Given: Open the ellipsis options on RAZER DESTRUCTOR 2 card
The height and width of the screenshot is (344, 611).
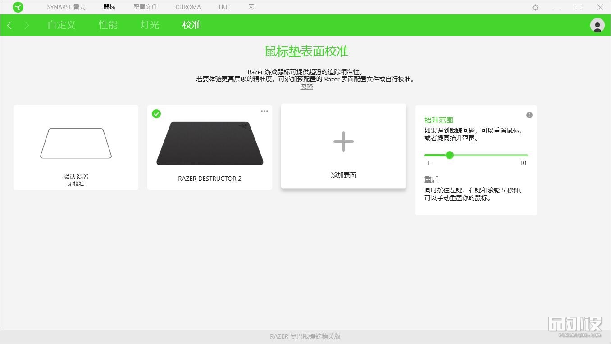Looking at the screenshot, I should point(264,111).
